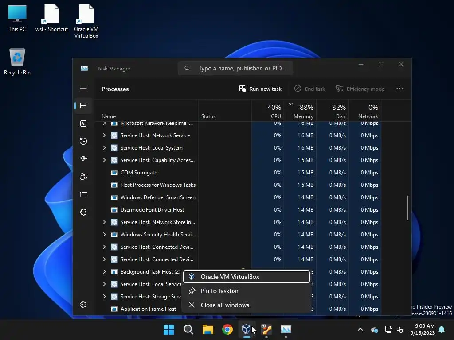Choose Oracle VM VirtualBox in jump list

click(247, 277)
